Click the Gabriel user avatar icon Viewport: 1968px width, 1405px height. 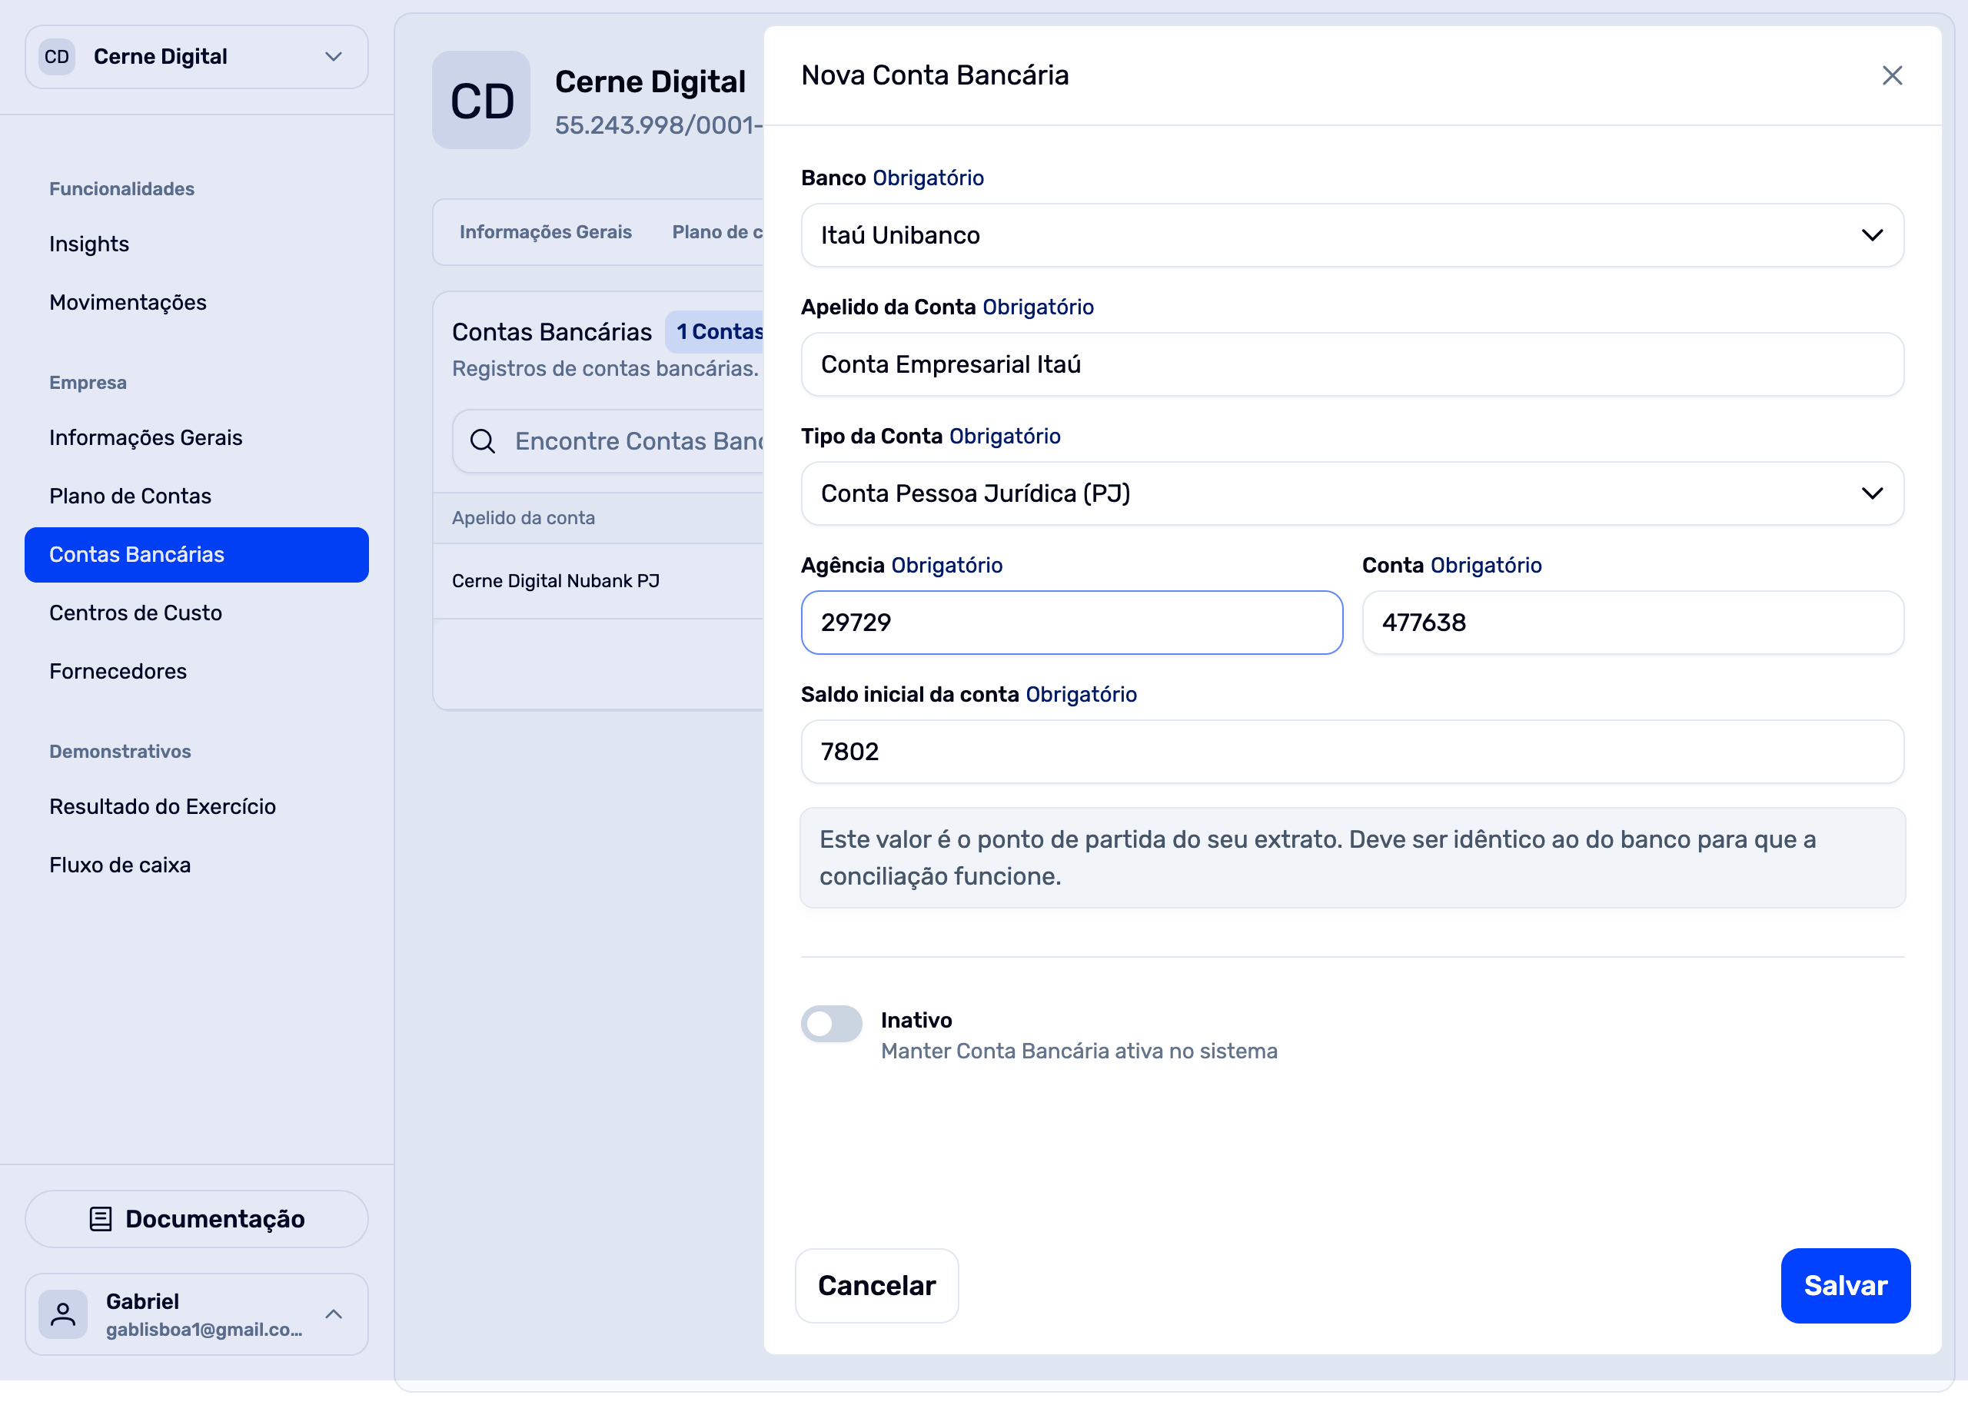pos(63,1314)
